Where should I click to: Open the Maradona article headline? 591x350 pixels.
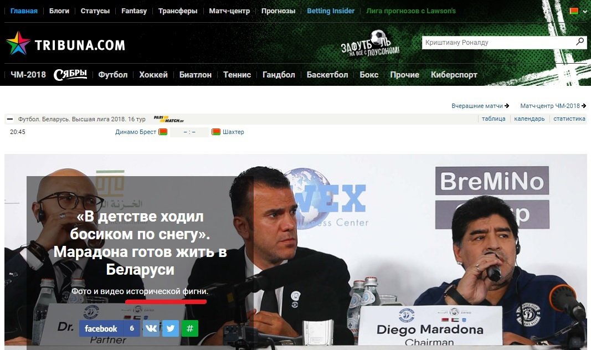point(140,243)
